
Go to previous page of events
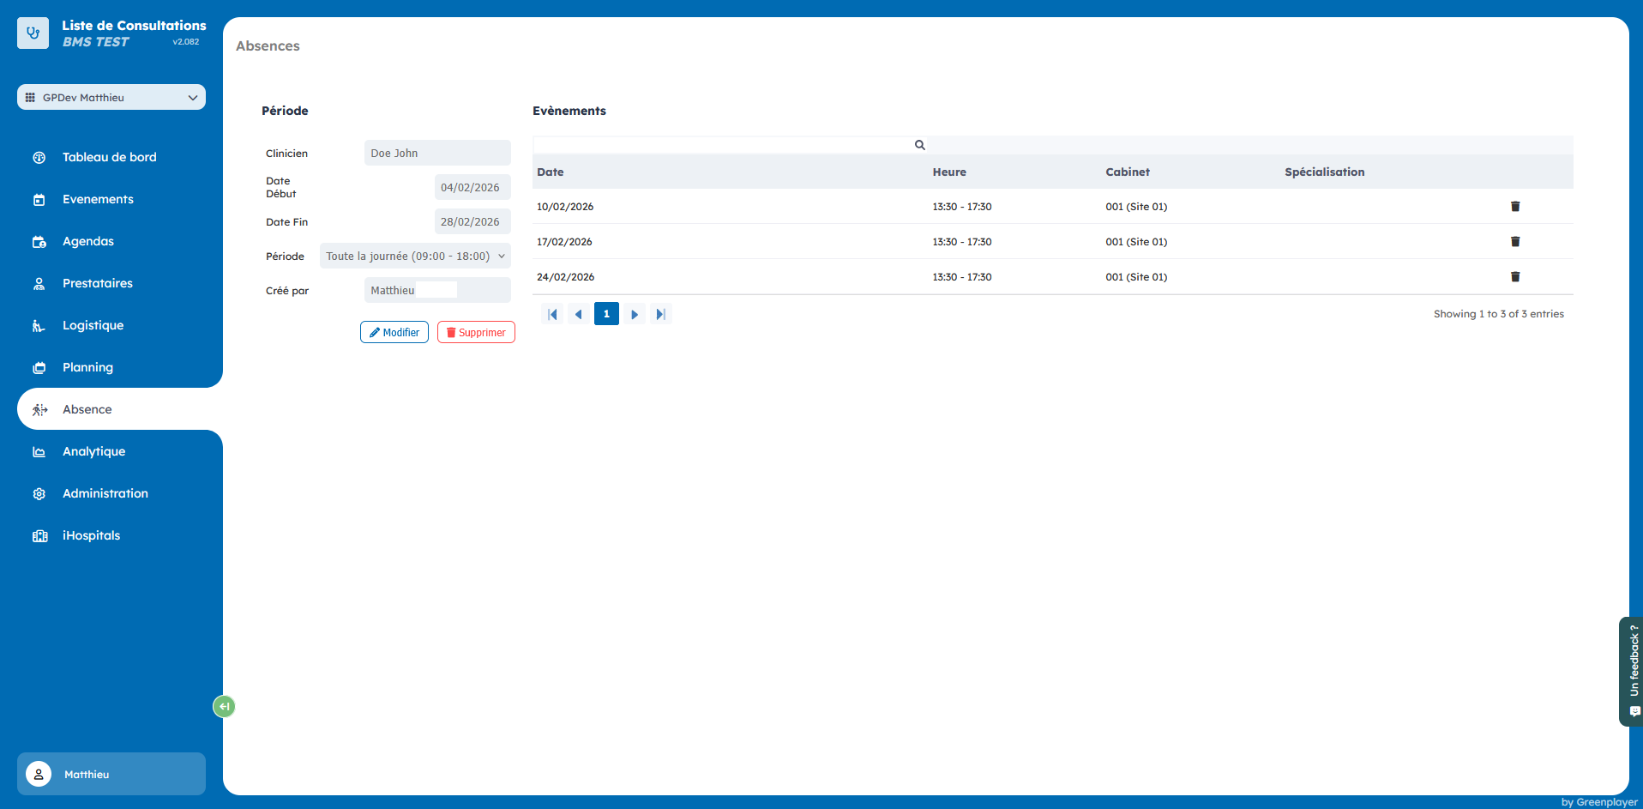pos(579,315)
